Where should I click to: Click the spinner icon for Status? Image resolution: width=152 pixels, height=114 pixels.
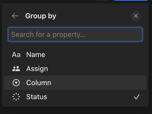pyautogui.click(x=16, y=97)
